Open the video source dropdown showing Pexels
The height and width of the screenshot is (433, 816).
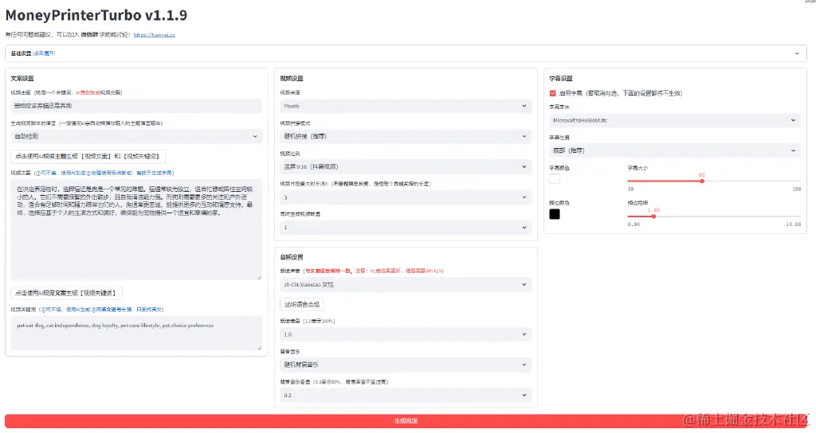(x=406, y=106)
